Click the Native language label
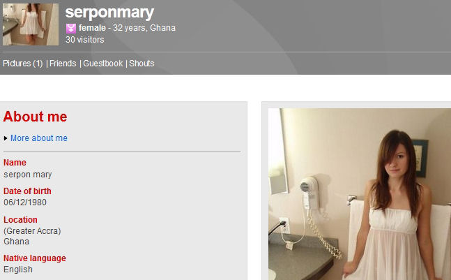 35,258
